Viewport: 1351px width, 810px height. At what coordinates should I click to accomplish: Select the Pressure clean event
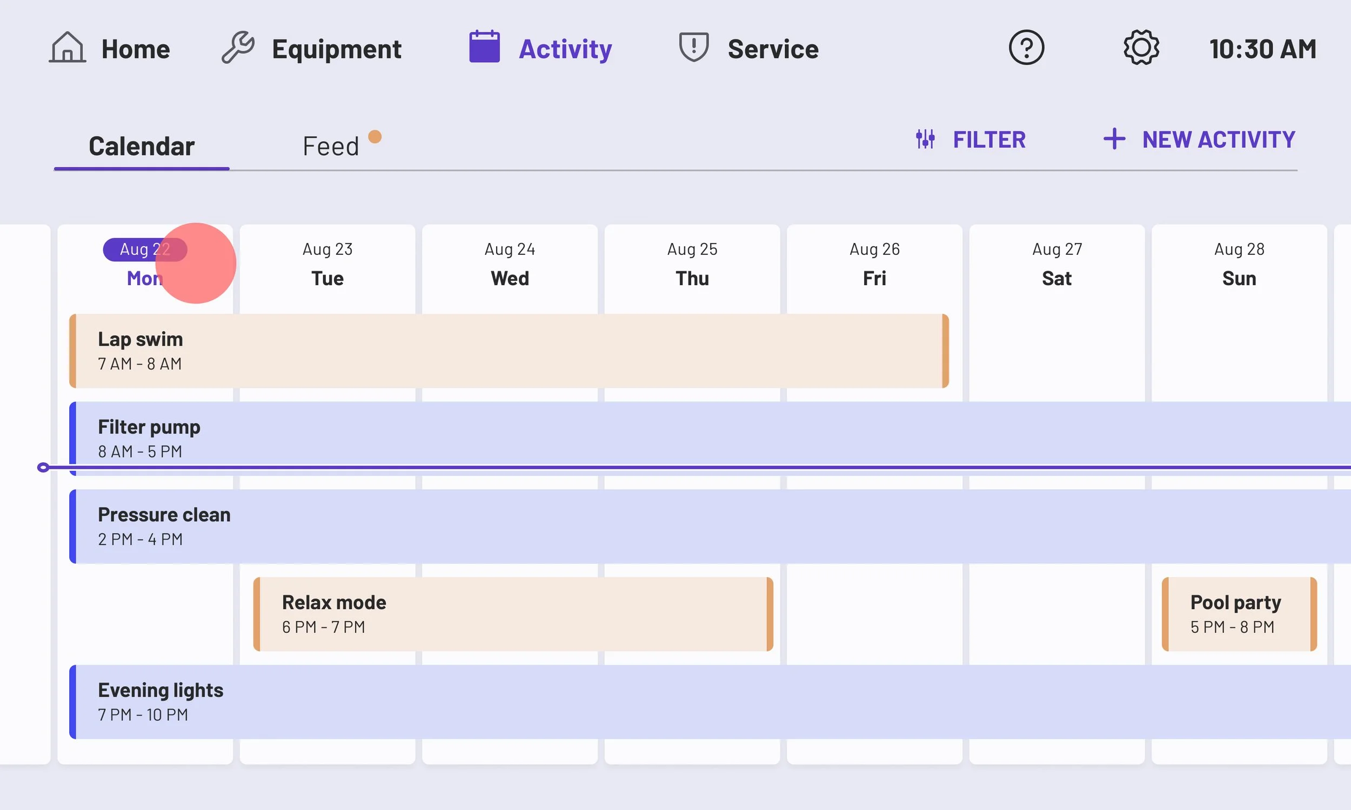point(710,526)
